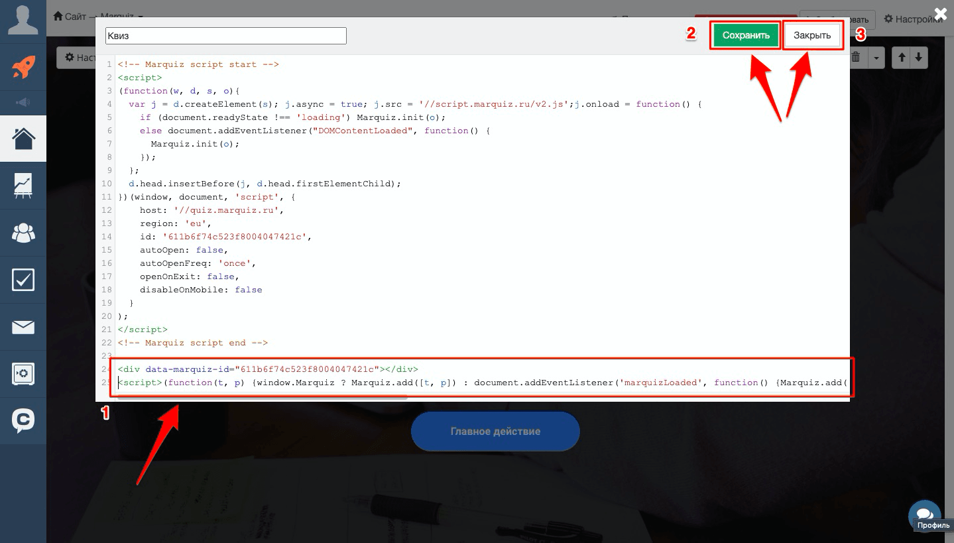954x543 pixels.
Task: Click the Главное действие button
Action: [x=495, y=432]
